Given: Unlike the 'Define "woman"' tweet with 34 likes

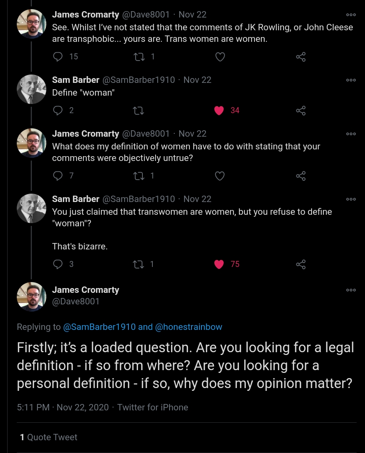Looking at the screenshot, I should coord(219,110).
